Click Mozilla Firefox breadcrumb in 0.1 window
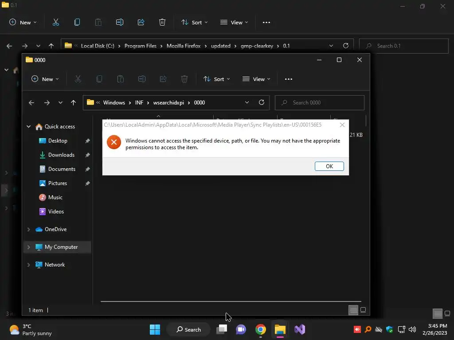Viewport: 454px width, 340px height. [x=184, y=46]
